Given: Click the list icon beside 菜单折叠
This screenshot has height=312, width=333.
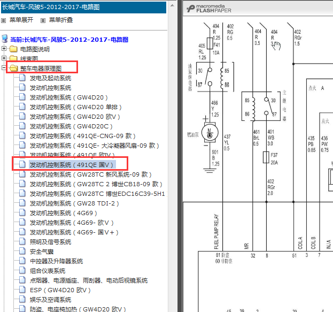Looking at the screenshot, I should (x=43, y=21).
